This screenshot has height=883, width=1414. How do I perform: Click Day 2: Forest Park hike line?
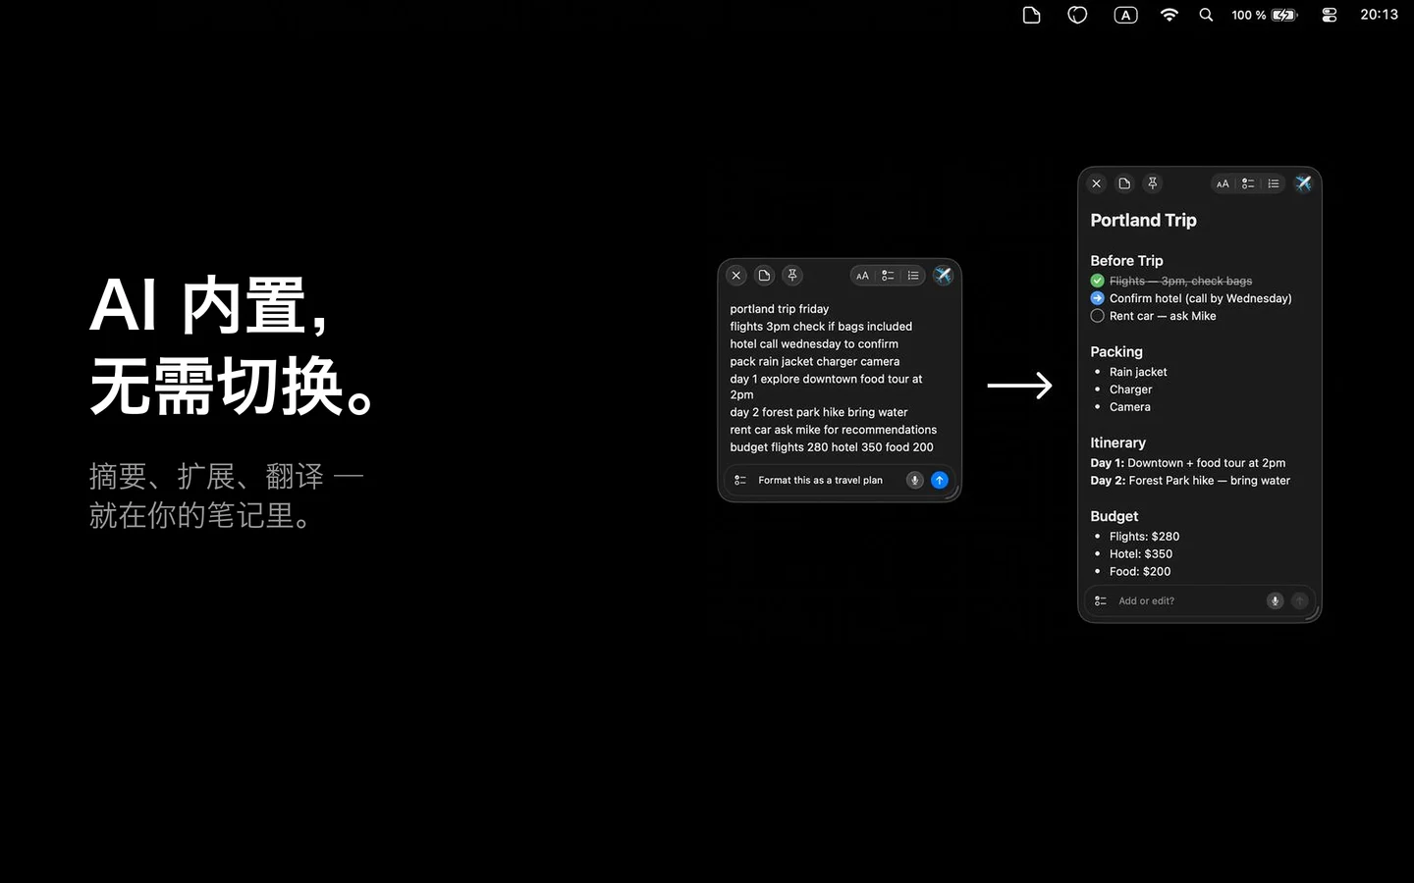click(1190, 481)
